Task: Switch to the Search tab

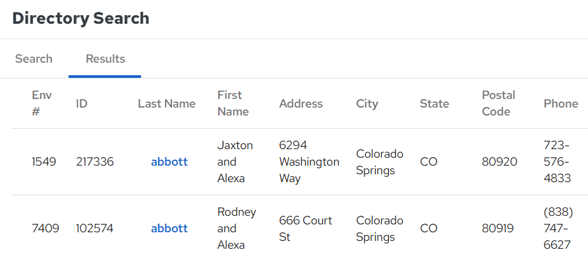Action: [34, 59]
